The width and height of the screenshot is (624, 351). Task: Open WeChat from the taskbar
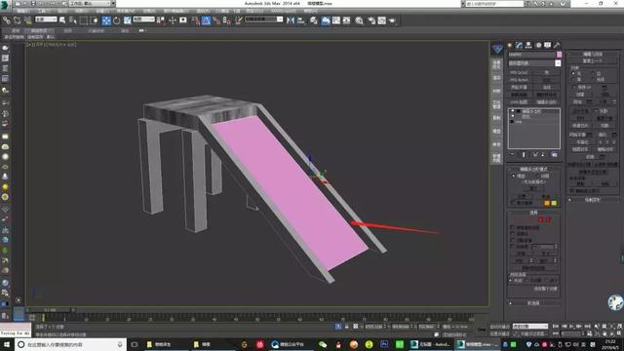pos(323,344)
